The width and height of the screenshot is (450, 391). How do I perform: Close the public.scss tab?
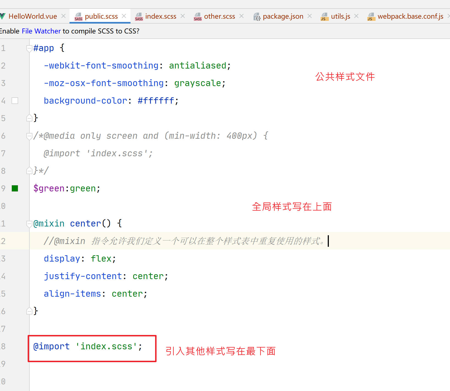(124, 16)
